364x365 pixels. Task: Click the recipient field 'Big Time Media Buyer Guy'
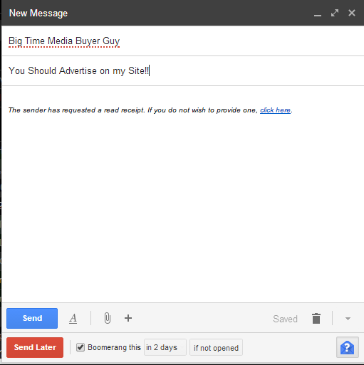(182, 41)
